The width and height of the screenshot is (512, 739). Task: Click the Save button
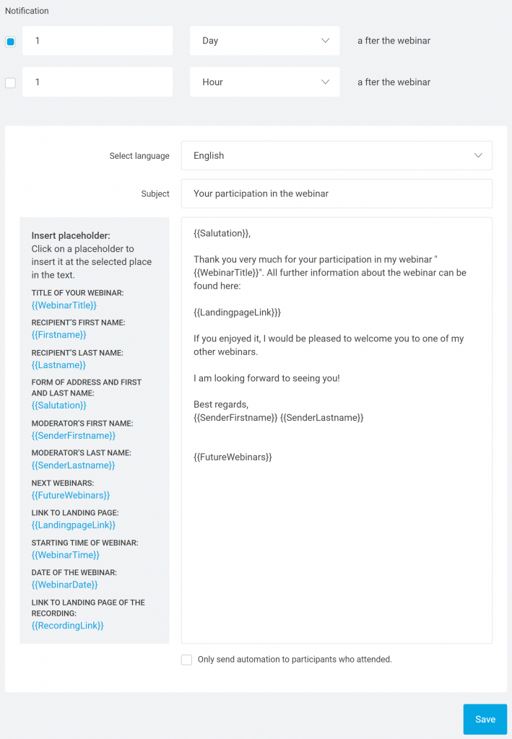485,720
